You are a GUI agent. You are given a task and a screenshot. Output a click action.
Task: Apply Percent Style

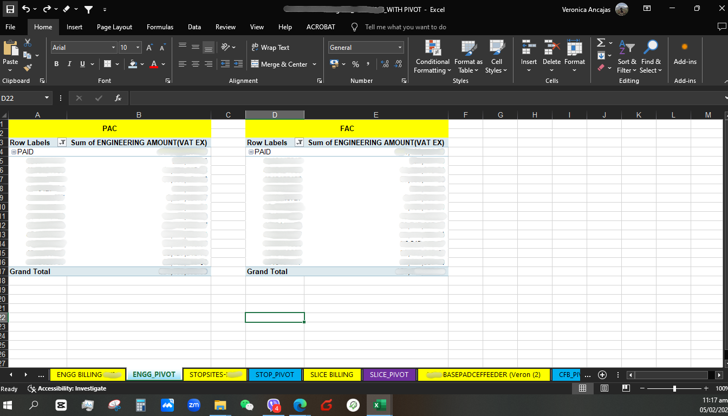pyautogui.click(x=355, y=64)
